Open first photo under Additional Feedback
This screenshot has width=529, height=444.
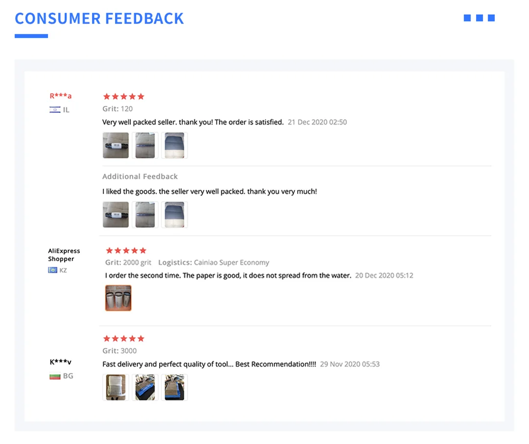[116, 215]
